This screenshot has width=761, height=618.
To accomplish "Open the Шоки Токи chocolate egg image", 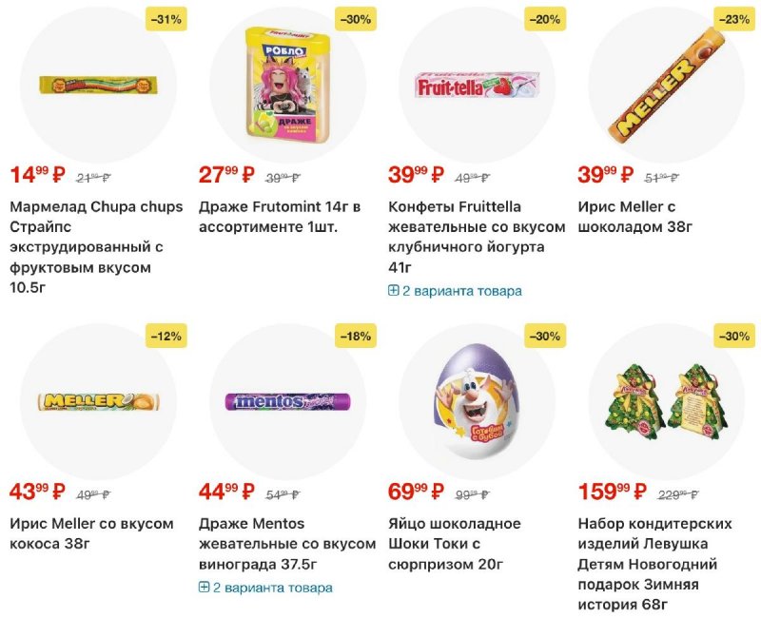I will point(478,400).
